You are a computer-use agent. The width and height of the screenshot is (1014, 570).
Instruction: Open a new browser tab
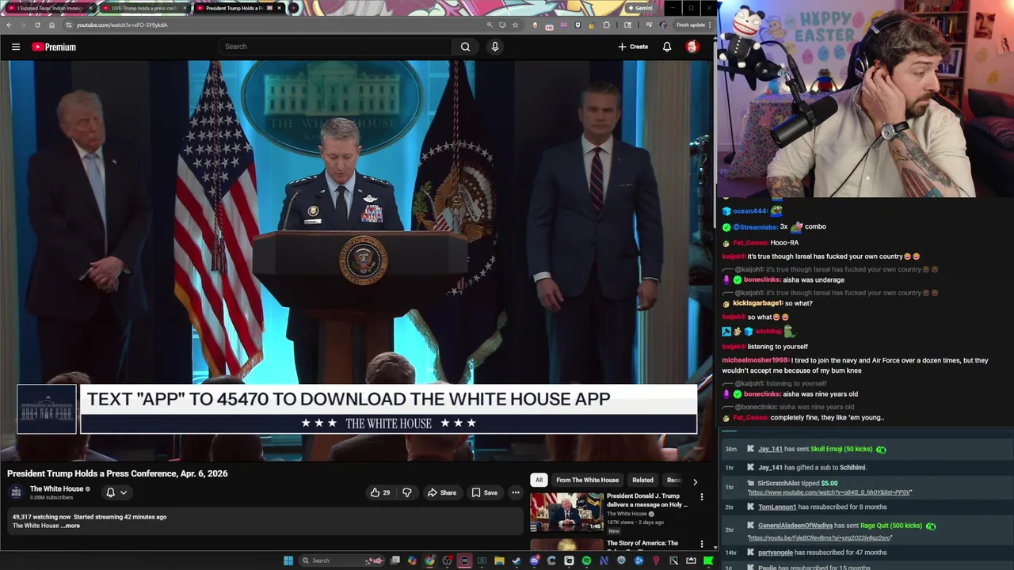(x=294, y=8)
